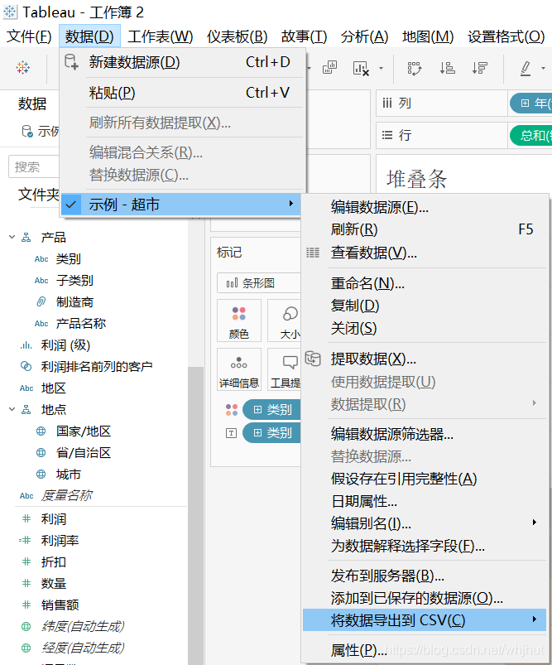Open the mark type 条形图 dropdown
552x665 pixels.
click(x=258, y=283)
